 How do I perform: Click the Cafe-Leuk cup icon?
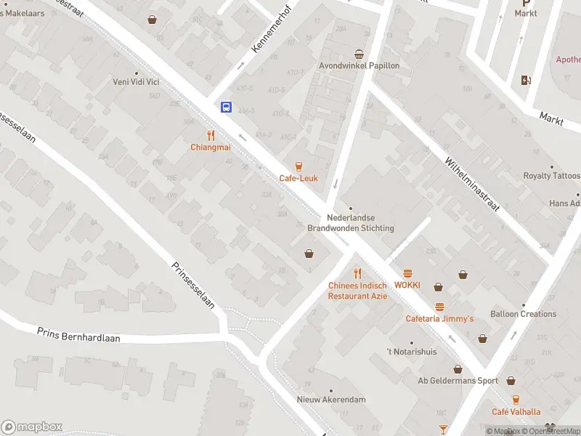pyautogui.click(x=298, y=166)
